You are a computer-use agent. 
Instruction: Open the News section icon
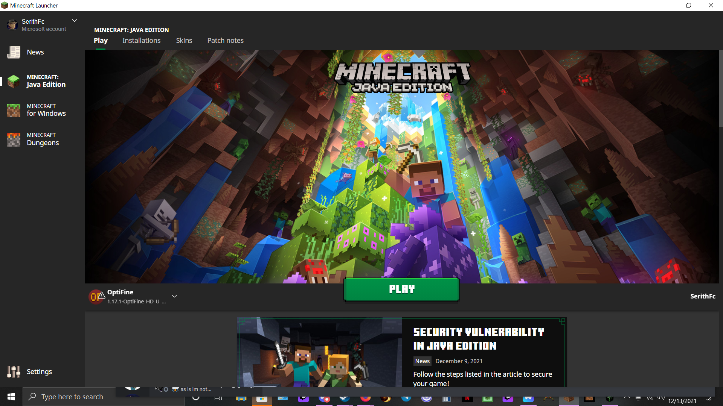(x=14, y=52)
